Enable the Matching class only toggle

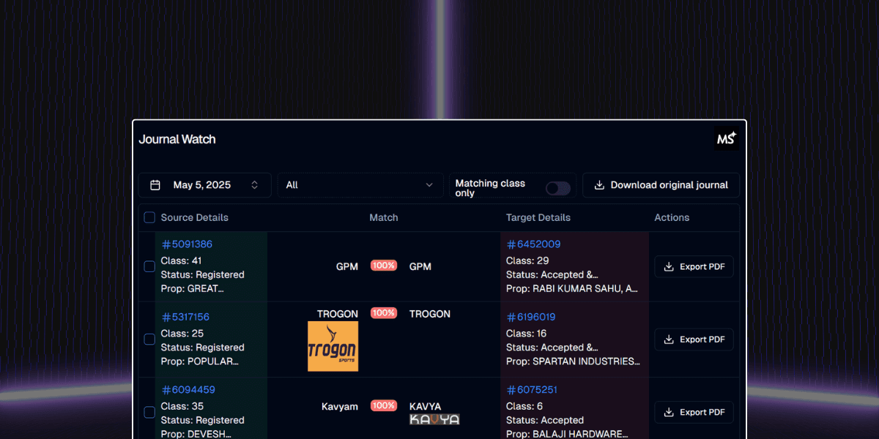click(x=557, y=188)
